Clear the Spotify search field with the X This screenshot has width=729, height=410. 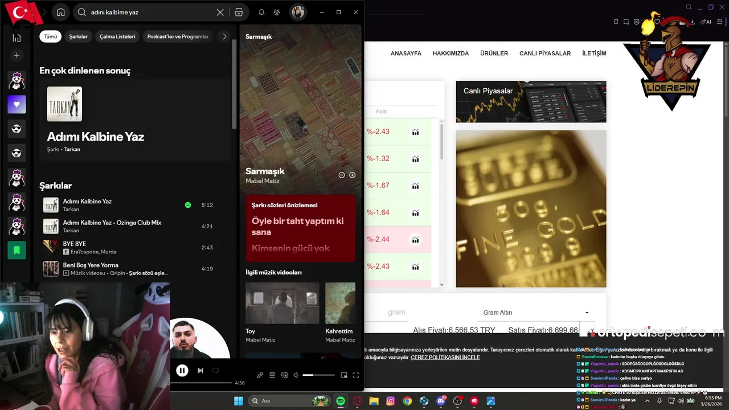(x=220, y=13)
